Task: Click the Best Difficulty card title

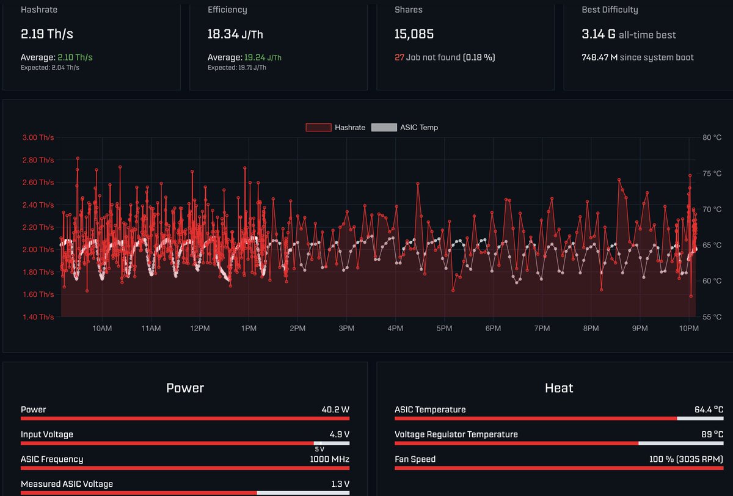Action: tap(610, 10)
